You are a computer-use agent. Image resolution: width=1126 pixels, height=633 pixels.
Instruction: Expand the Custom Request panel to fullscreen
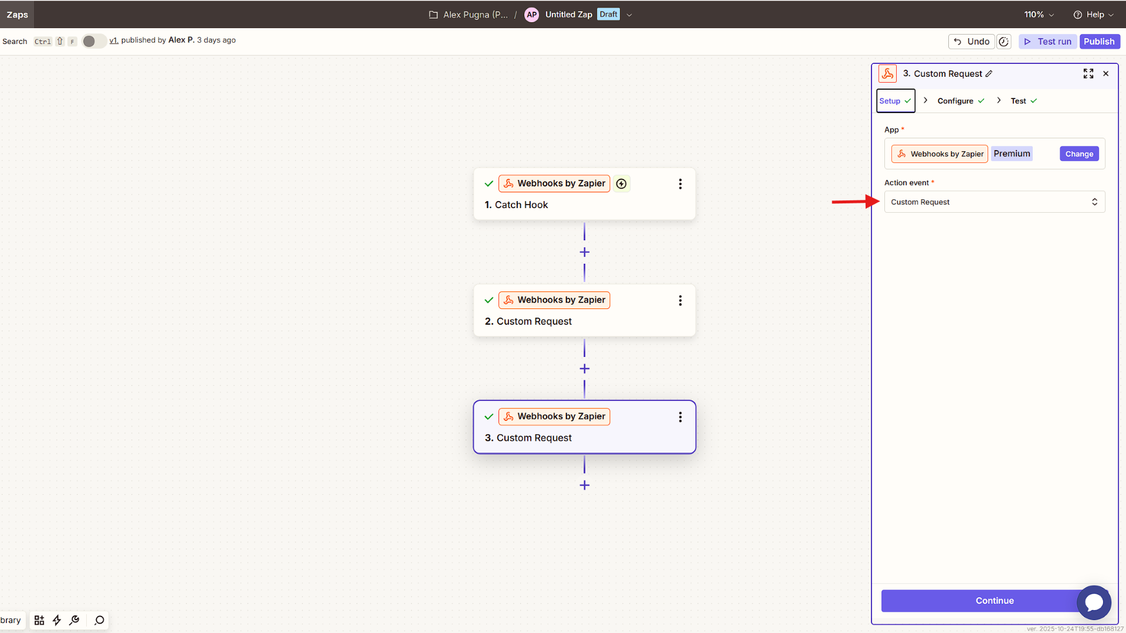[1088, 73]
